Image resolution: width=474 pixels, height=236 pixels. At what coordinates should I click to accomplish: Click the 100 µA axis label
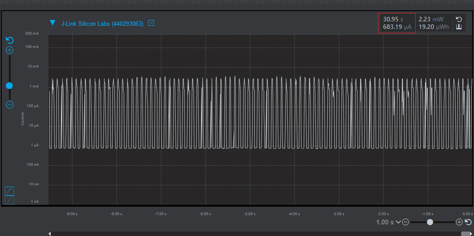tap(32, 106)
